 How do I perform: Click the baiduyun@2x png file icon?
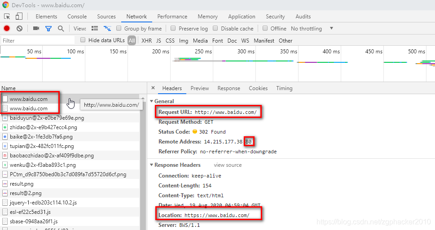click(x=5, y=118)
